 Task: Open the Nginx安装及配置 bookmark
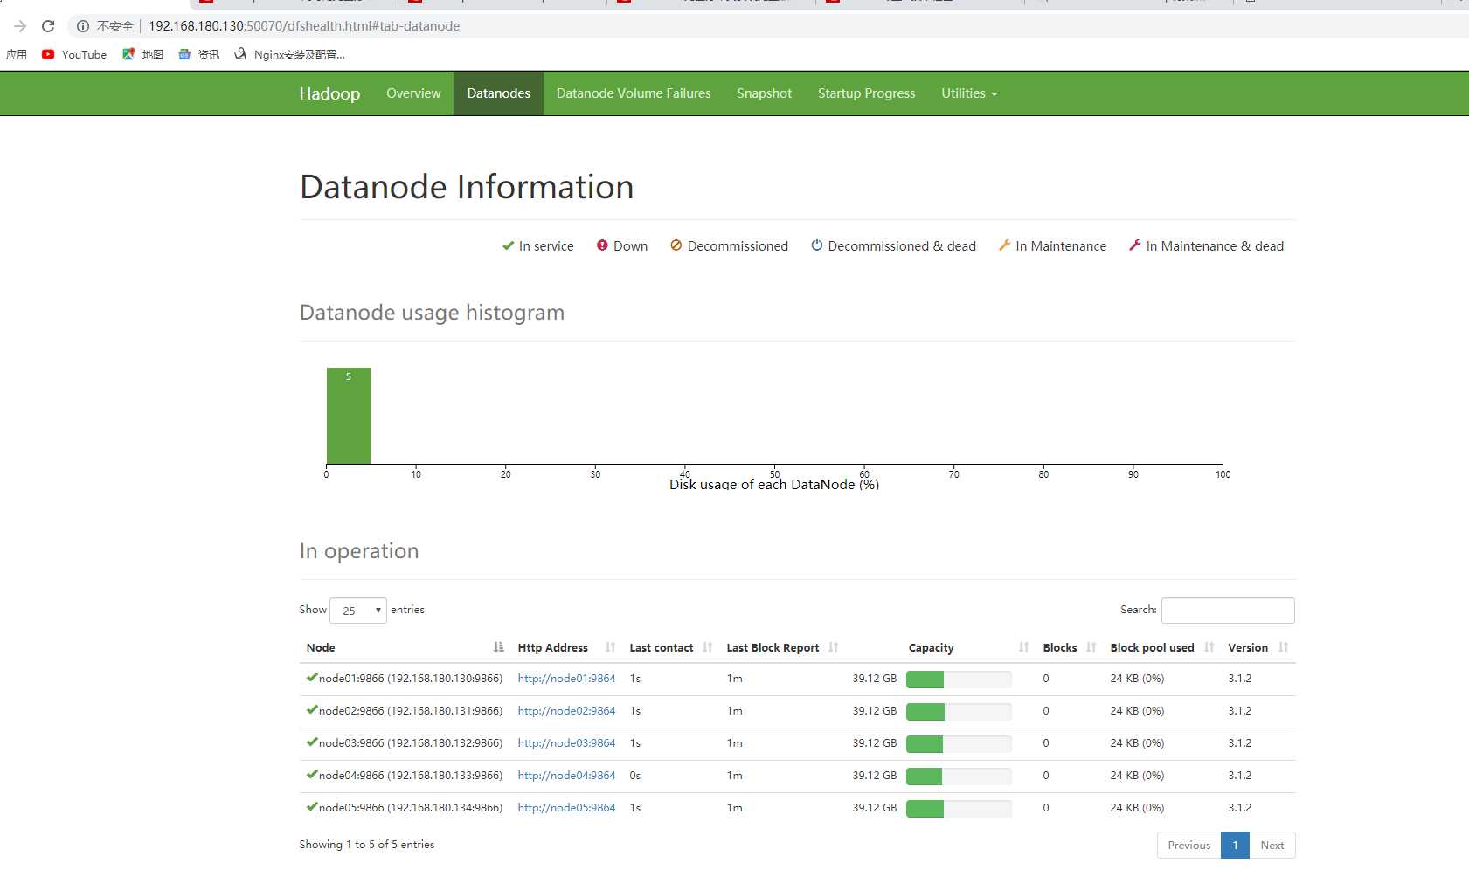pyautogui.click(x=289, y=54)
